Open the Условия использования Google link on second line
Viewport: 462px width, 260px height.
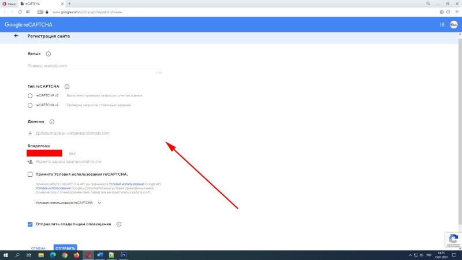(x=53, y=188)
